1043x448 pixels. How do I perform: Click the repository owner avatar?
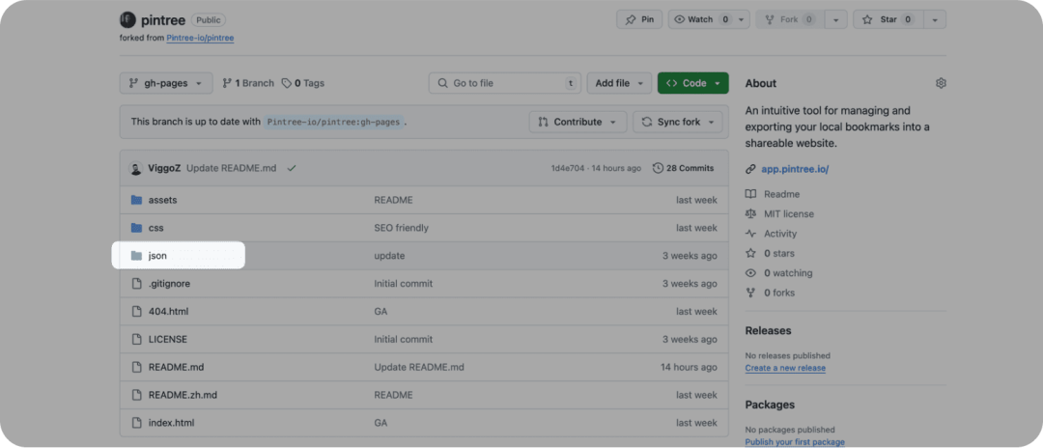point(127,20)
